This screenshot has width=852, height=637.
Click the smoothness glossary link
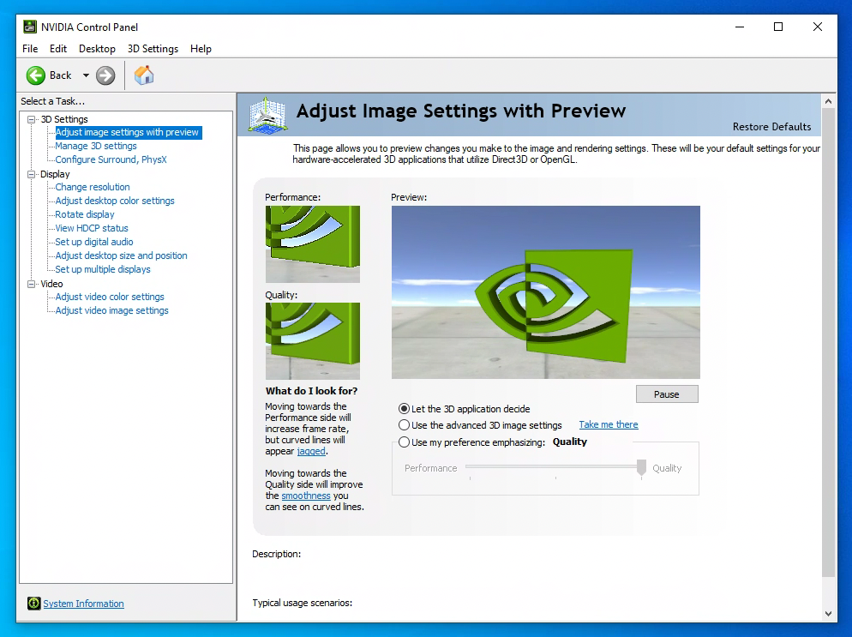point(306,496)
